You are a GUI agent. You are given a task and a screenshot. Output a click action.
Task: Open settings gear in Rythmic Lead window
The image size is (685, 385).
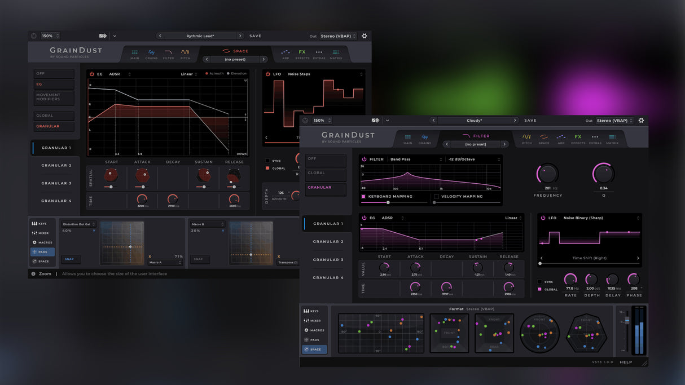click(365, 36)
